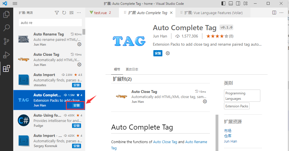This screenshot has height=151, width=289.
Task: Open the 更改日志 changelog tab
Action: [132, 69]
